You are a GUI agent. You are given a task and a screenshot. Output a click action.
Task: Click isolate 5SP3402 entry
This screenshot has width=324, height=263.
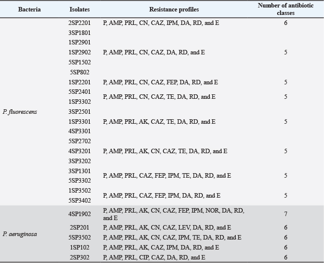point(80,201)
